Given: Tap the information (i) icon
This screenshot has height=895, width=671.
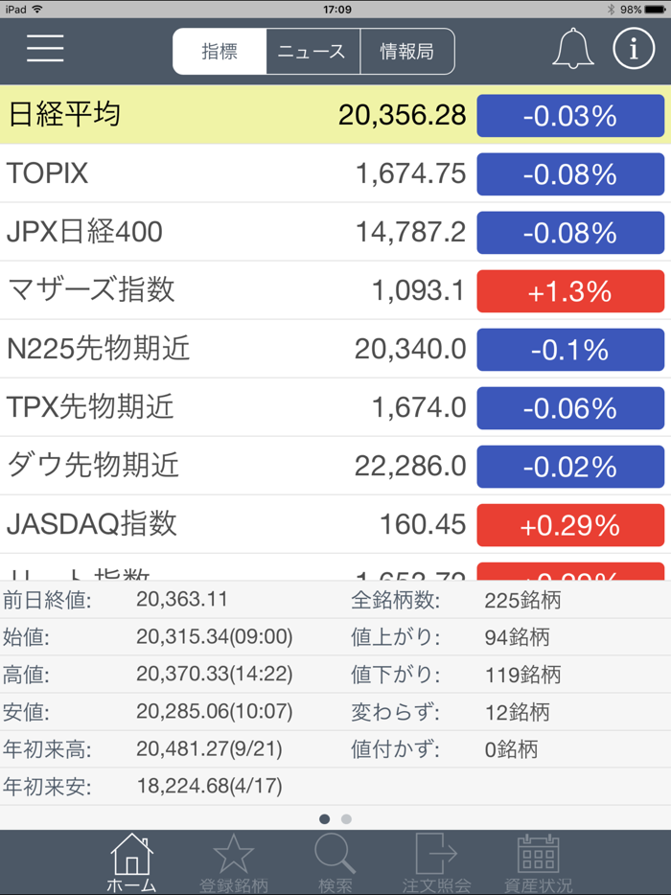Looking at the screenshot, I should click(633, 49).
